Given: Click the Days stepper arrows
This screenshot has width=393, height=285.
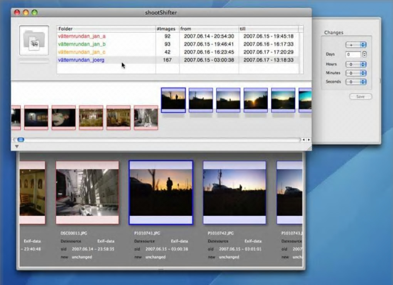Looking at the screenshot, I should click(364, 54).
